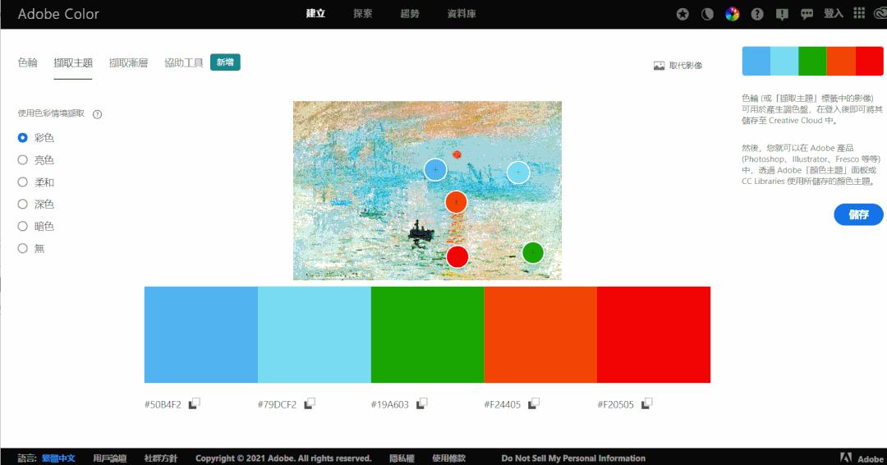Click the 新增 badge
Viewport: 887px width, 465px height.
tap(225, 62)
